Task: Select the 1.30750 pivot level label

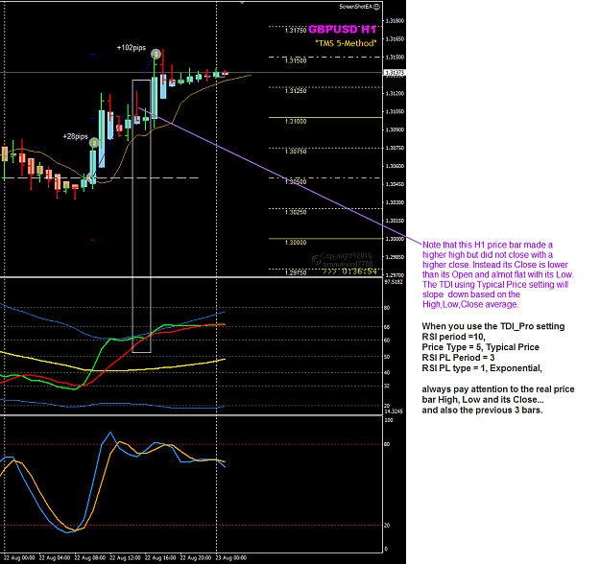Action: 296,152
